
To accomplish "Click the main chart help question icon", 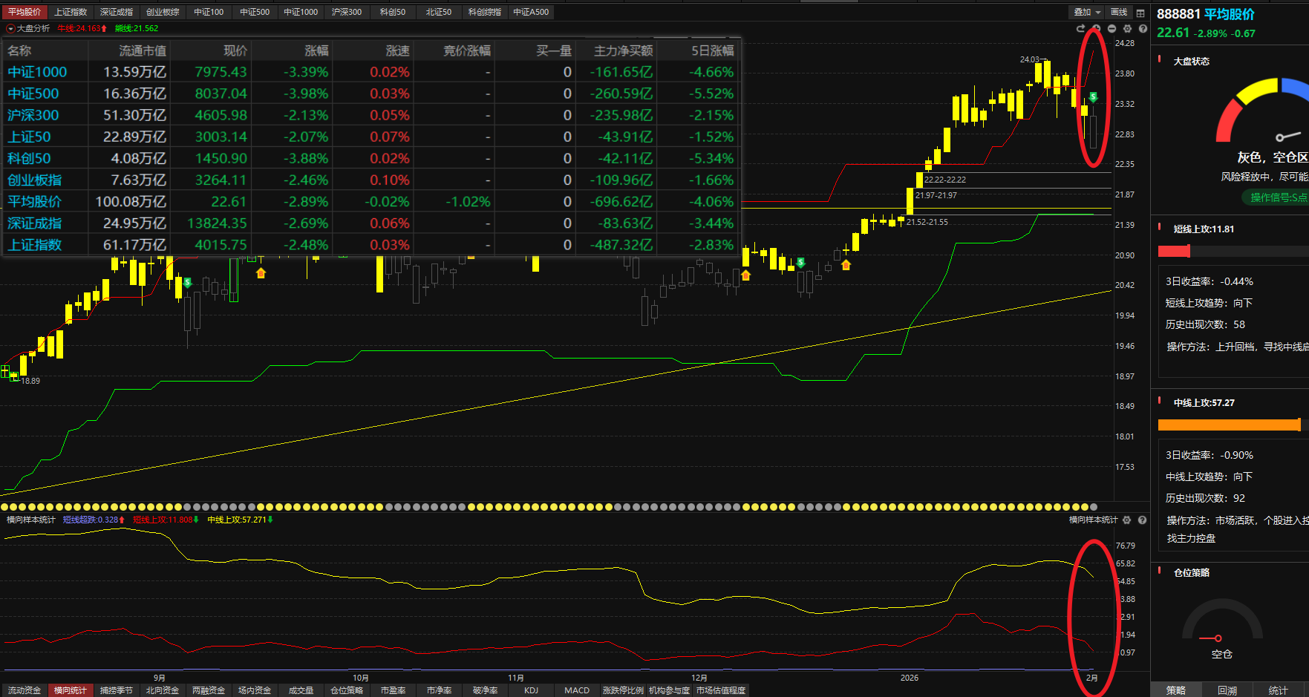I will 1143,28.
